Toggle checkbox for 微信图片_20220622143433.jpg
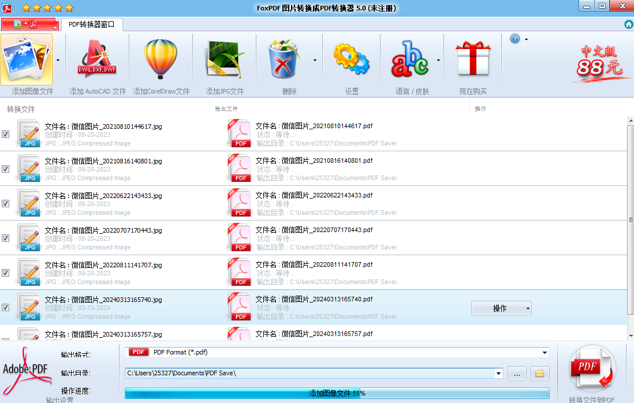The image size is (634, 403). pos(6,204)
